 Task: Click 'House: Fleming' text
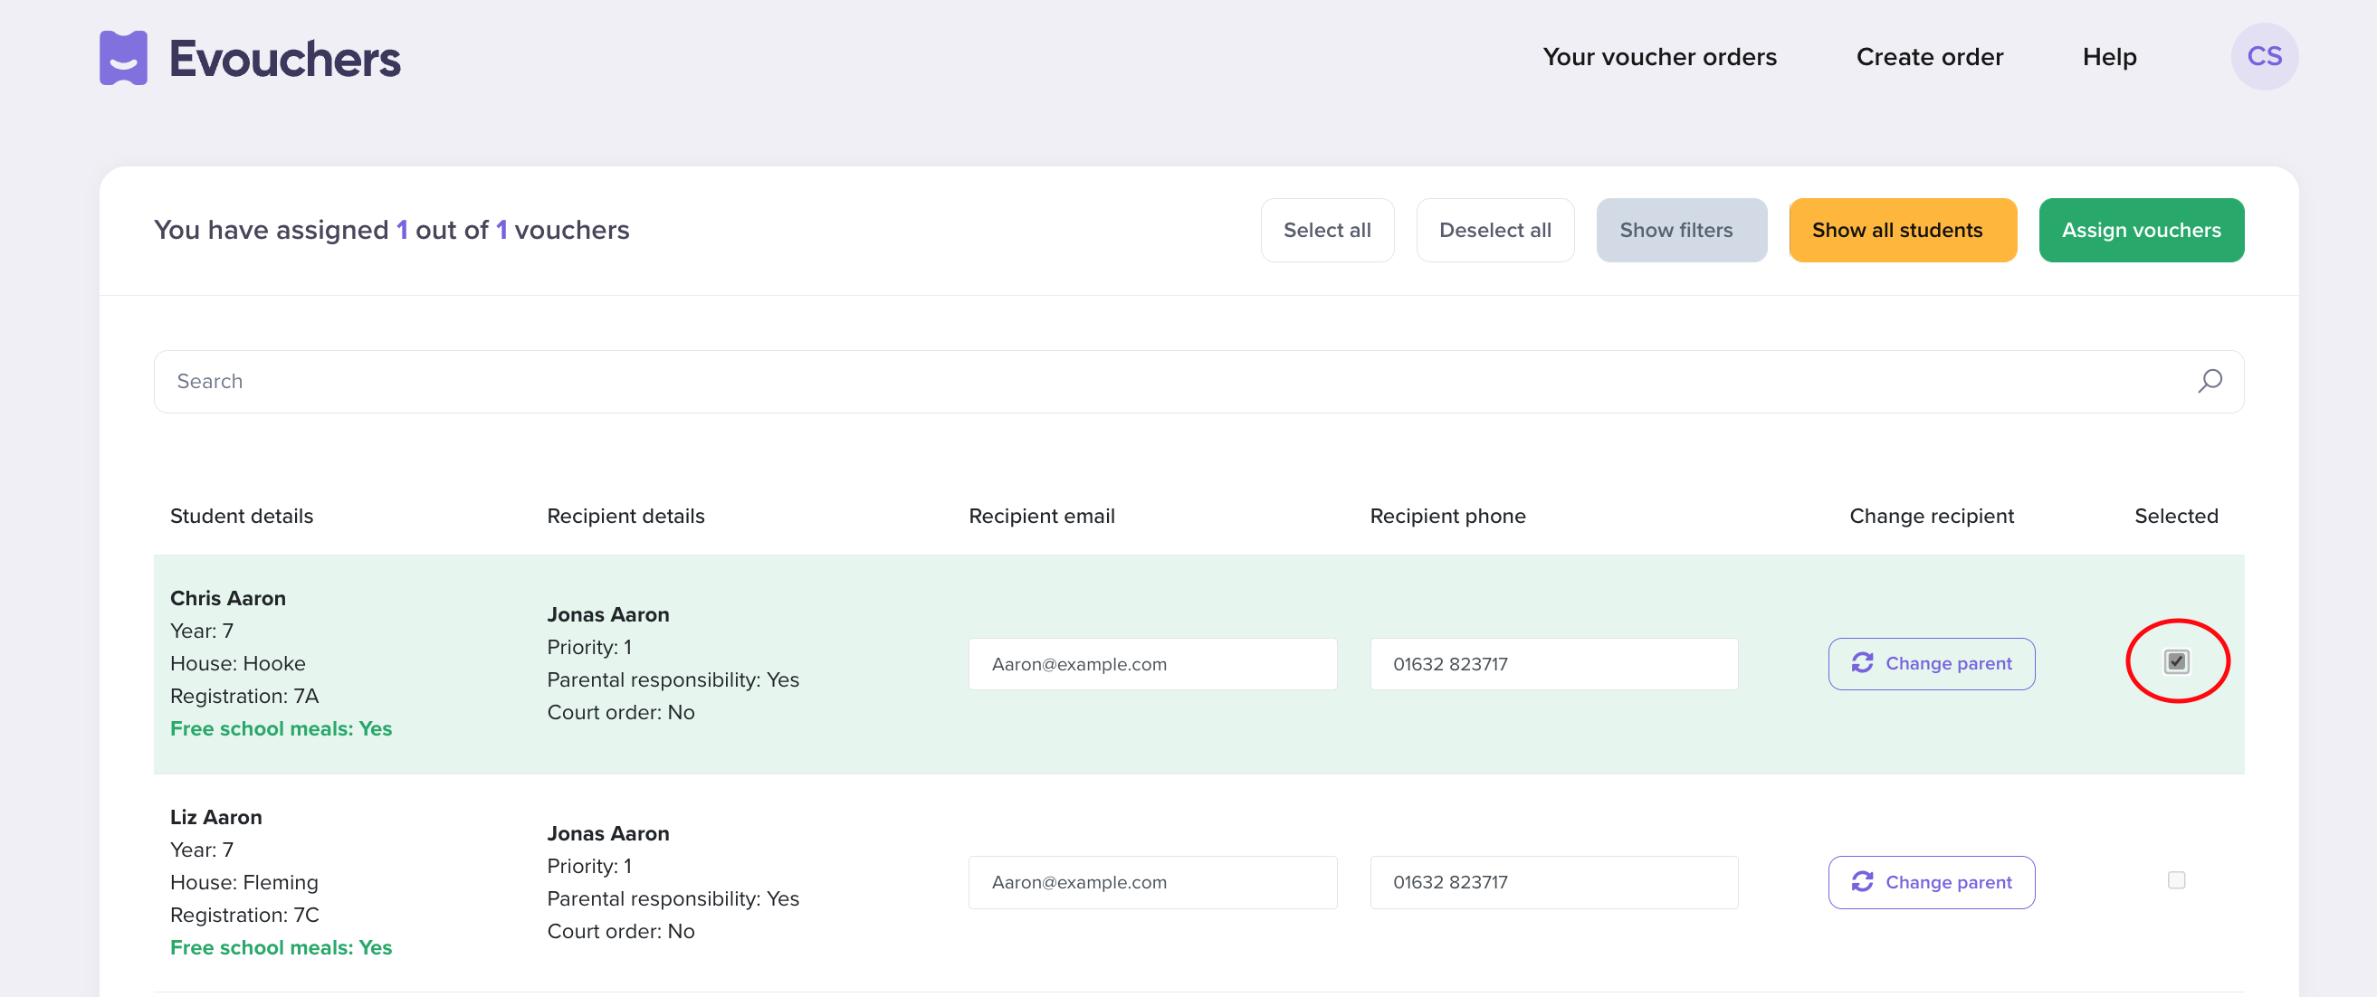(x=243, y=882)
